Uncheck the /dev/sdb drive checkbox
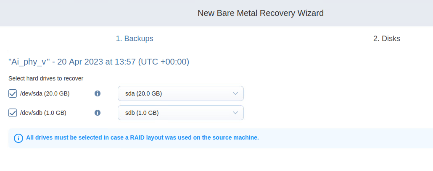Image resolution: width=433 pixels, height=171 pixels. coord(13,113)
